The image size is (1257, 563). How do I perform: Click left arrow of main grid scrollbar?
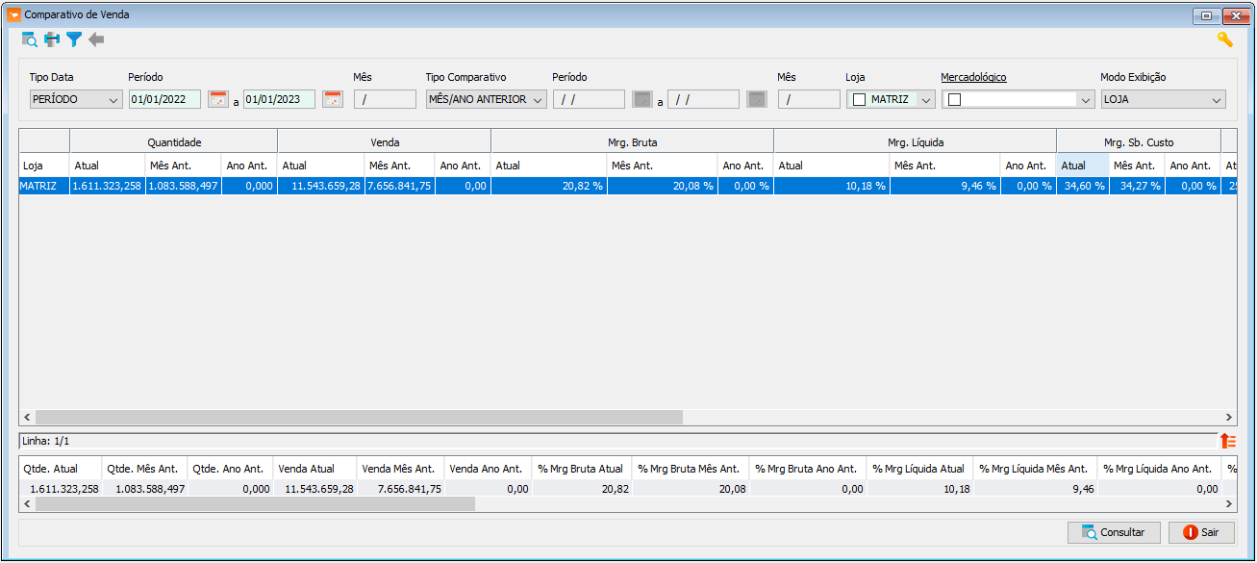[27, 418]
